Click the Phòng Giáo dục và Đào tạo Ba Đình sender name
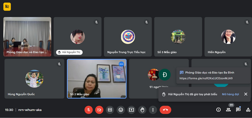The width and height of the screenshot is (252, 118). 210,73
